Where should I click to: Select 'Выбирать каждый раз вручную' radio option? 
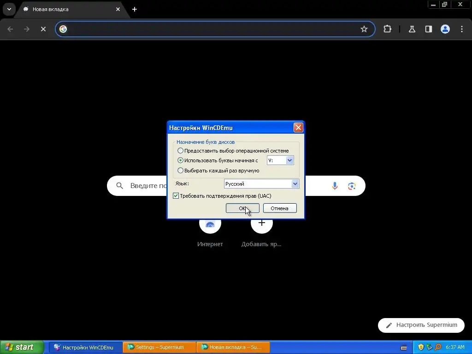(180, 171)
